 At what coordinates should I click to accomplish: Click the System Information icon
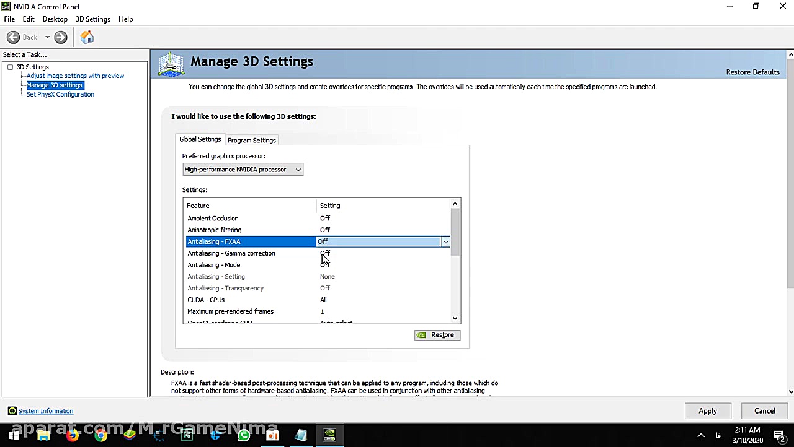coord(12,411)
